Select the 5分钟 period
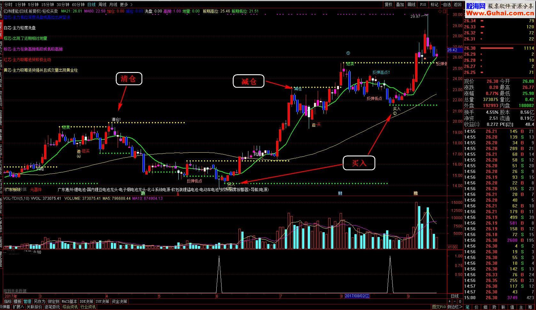Viewport: 536px width, 310px height. tap(33, 4)
